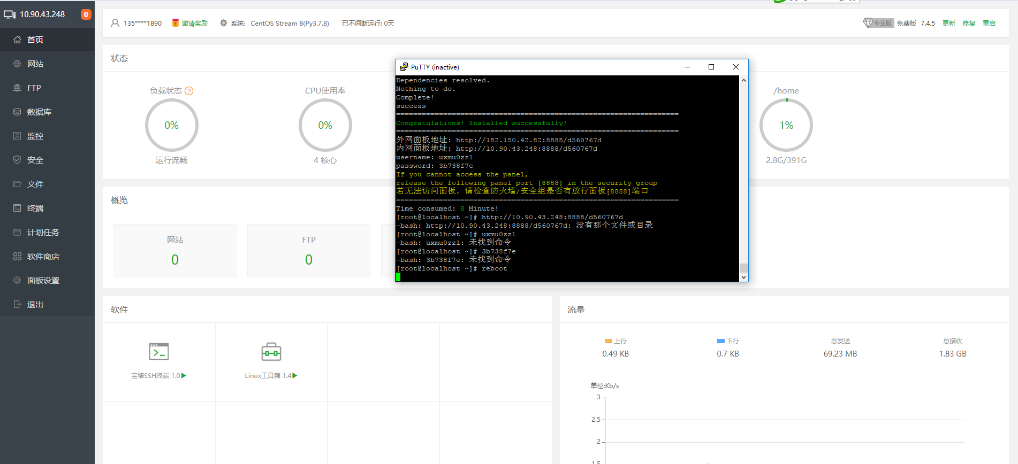Open the FTP count overview card
Screen dimensions: 1018x464
(309, 251)
